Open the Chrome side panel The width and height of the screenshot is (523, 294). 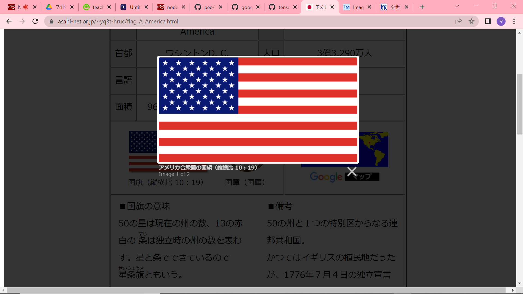pyautogui.click(x=488, y=21)
